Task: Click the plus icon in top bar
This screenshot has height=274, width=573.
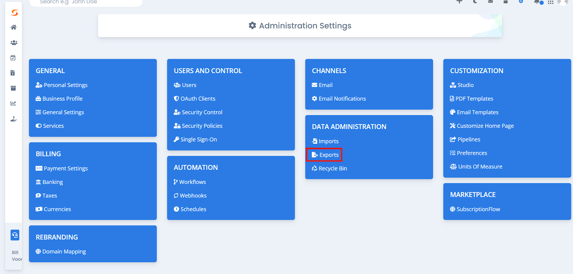Action: click(x=459, y=2)
